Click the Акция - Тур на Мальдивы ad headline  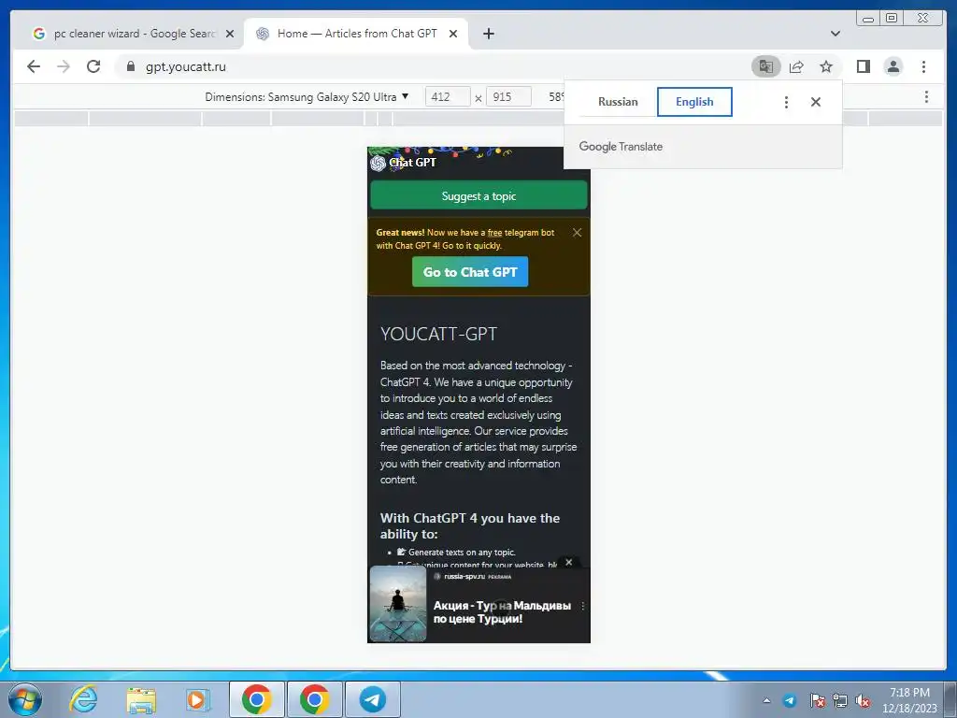tap(502, 611)
